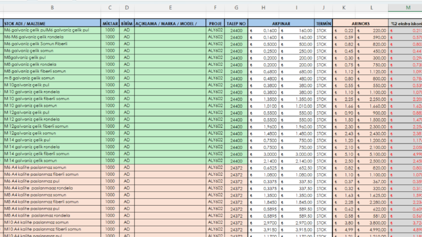Select cell 'M 10galvaniz çelik pul'
This screenshot has width=422, height=237.
pos(52,85)
